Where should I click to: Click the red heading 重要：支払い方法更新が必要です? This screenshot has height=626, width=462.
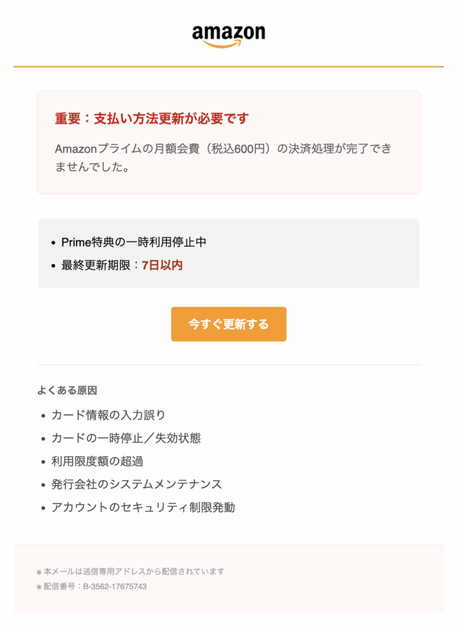(152, 119)
